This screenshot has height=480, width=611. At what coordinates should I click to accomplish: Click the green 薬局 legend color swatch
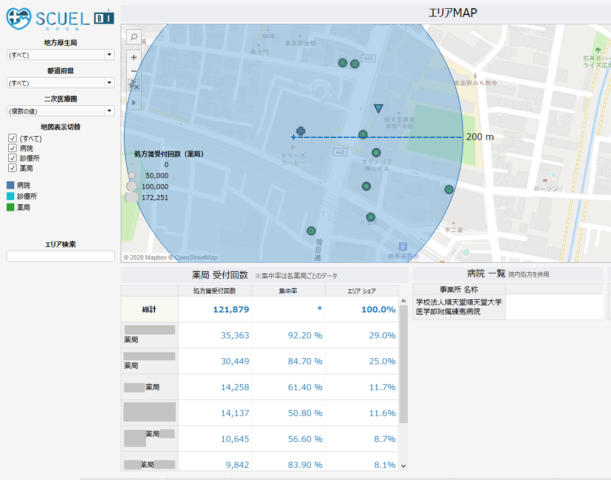point(10,207)
